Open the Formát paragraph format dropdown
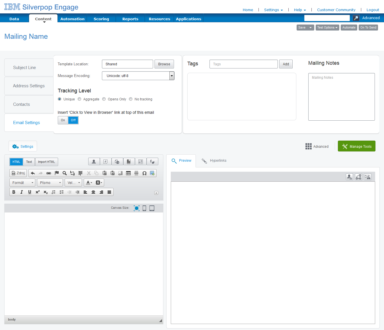 (22, 183)
